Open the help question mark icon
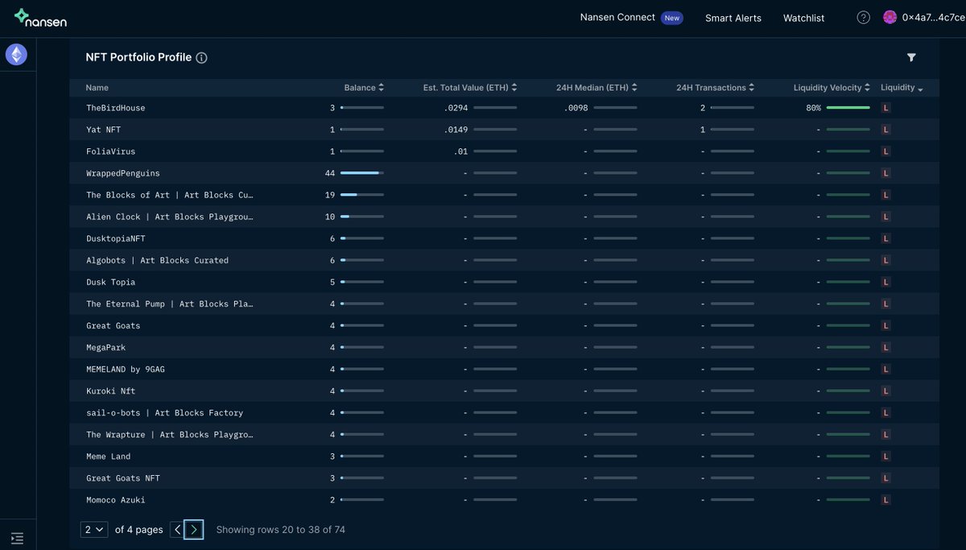966x550 pixels. (x=863, y=18)
